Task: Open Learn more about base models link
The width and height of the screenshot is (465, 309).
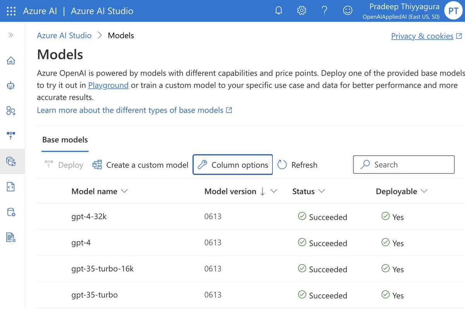Action: tap(134, 110)
